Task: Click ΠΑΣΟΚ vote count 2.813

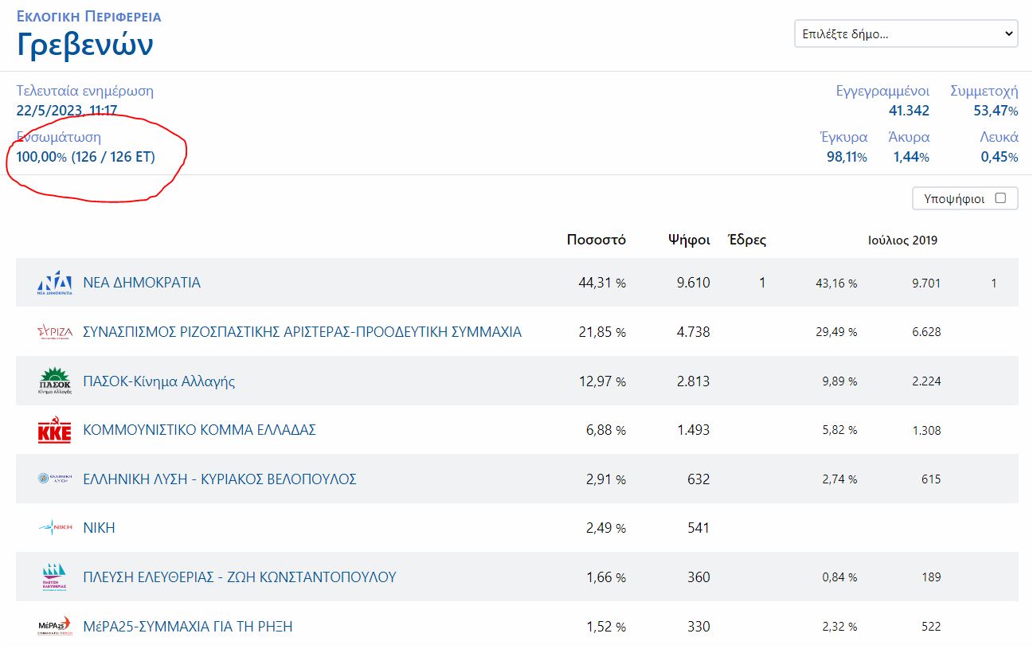Action: 693,381
